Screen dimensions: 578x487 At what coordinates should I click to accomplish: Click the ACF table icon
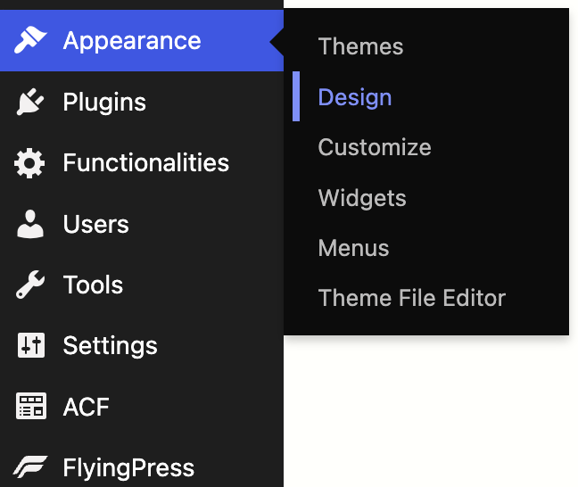coord(31,407)
